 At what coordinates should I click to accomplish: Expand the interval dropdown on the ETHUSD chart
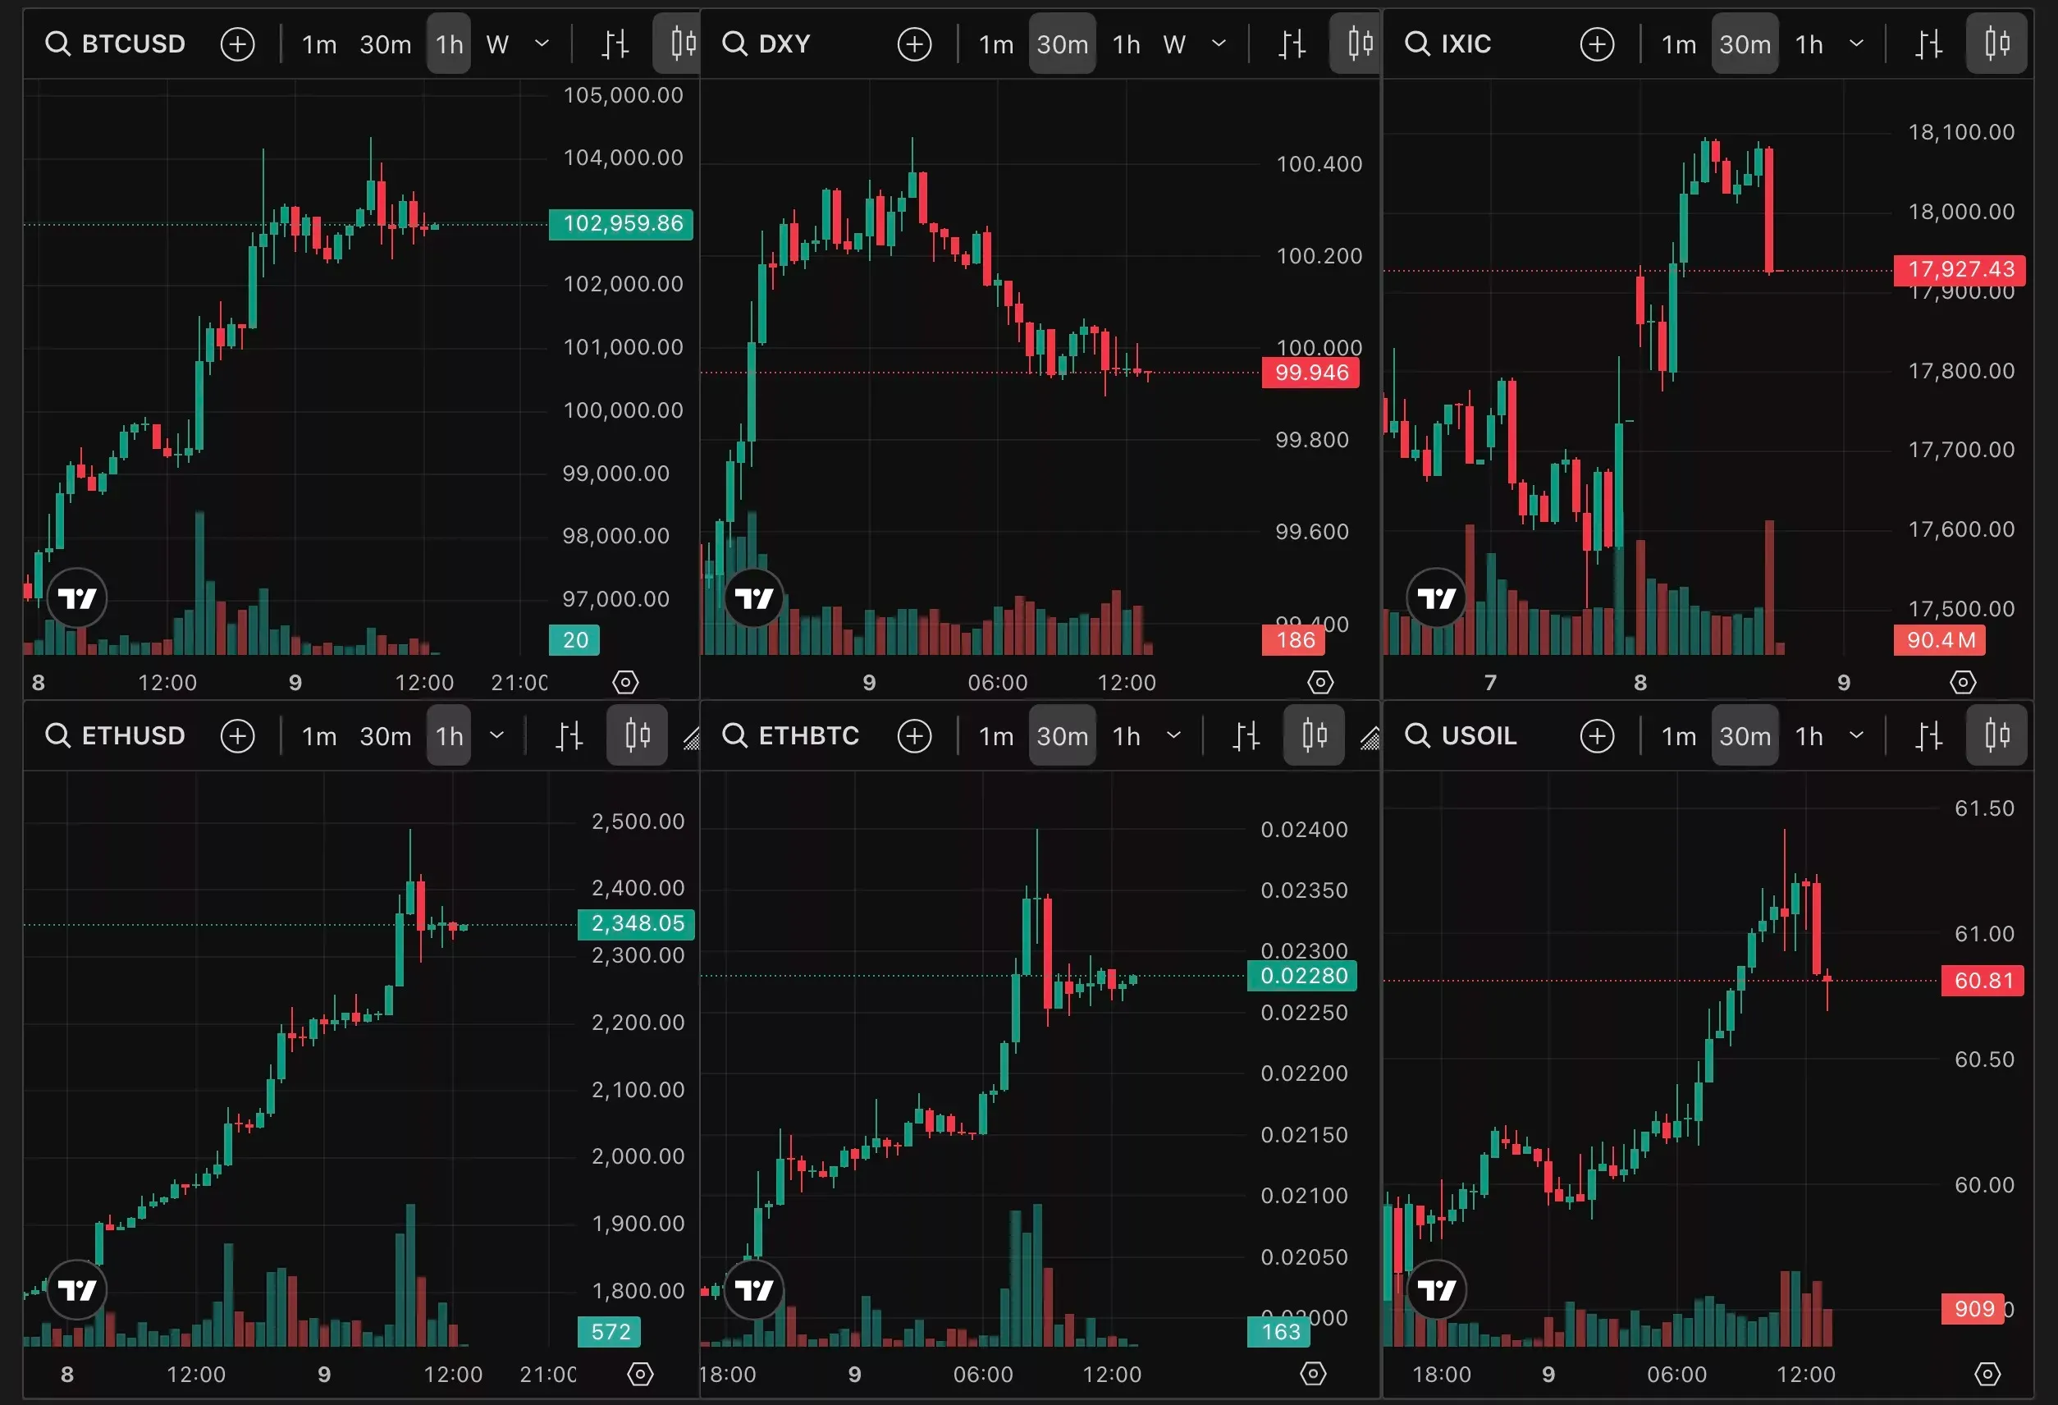point(496,735)
